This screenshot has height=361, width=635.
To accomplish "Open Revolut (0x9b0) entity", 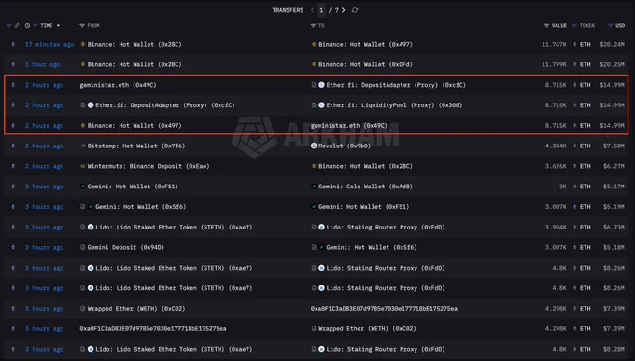I will [345, 146].
